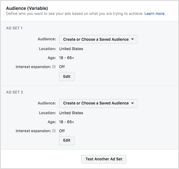The image size is (179, 169).
Task: Click the 18 - 65+ age in Ad Set 1
Action: point(67,58)
